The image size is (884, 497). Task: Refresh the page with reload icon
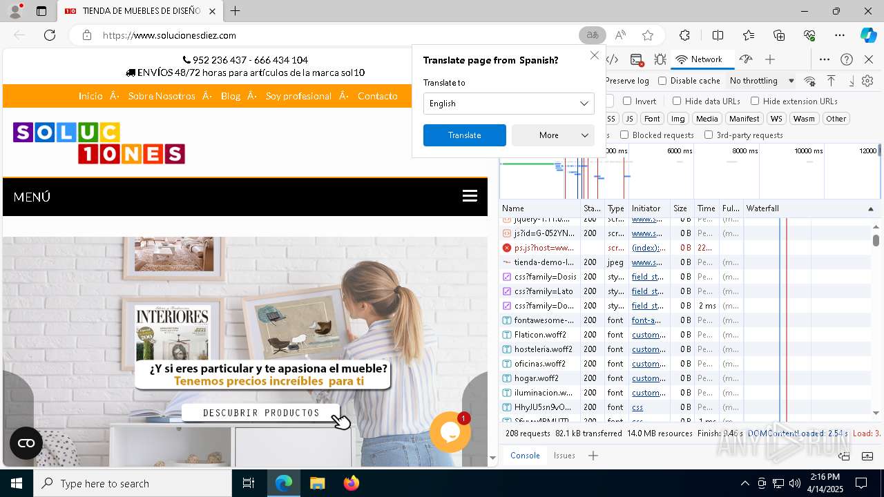pos(50,35)
